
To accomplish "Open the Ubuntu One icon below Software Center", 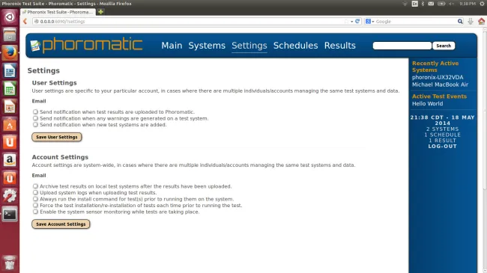I will (x=10, y=142).
